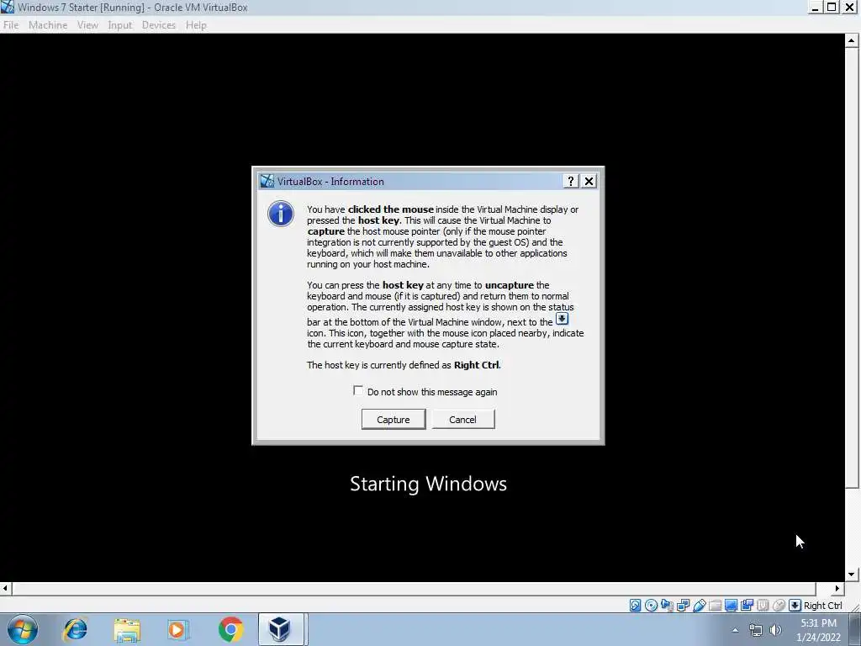
Task: Open the network adapter status icon
Action: (683, 606)
